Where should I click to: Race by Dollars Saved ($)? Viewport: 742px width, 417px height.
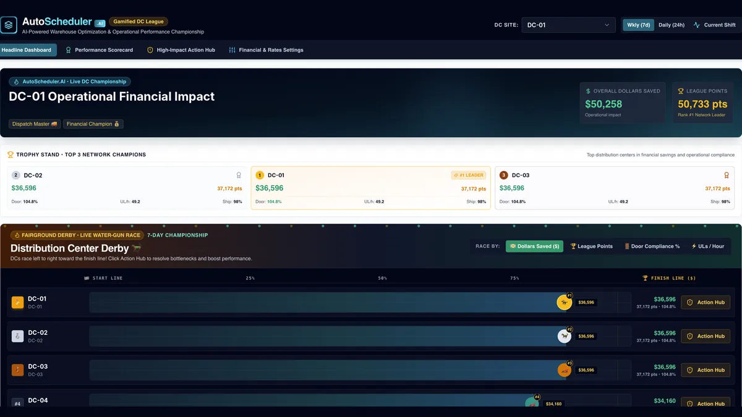pos(534,246)
